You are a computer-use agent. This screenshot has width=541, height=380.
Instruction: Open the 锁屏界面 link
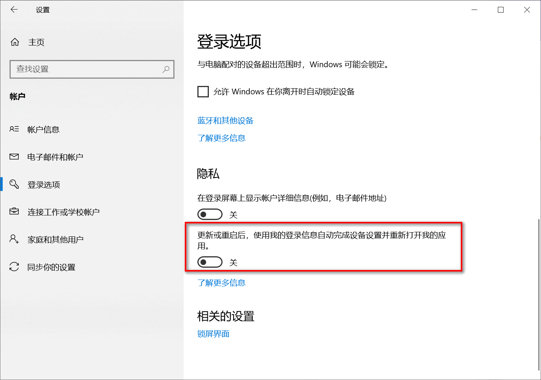pos(213,334)
